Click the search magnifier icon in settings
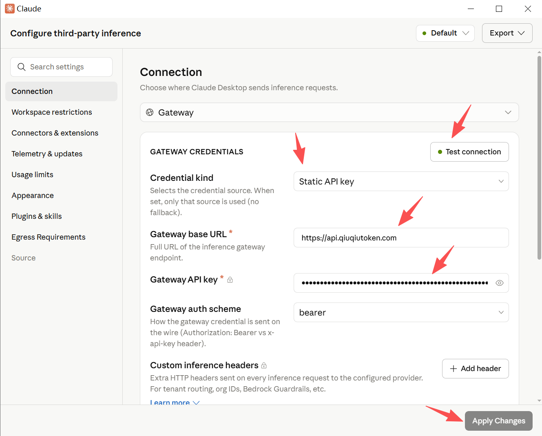 tap(22, 67)
